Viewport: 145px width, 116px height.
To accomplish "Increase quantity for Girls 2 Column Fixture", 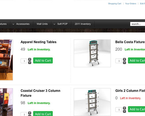I will (x=124, y=108).
